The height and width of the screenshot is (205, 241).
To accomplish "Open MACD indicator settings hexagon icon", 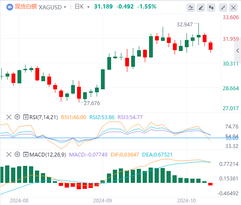I will [x=17, y=154].
